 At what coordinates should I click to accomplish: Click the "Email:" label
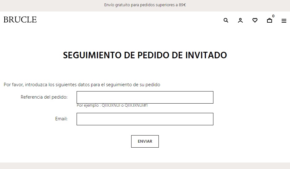pyautogui.click(x=61, y=119)
